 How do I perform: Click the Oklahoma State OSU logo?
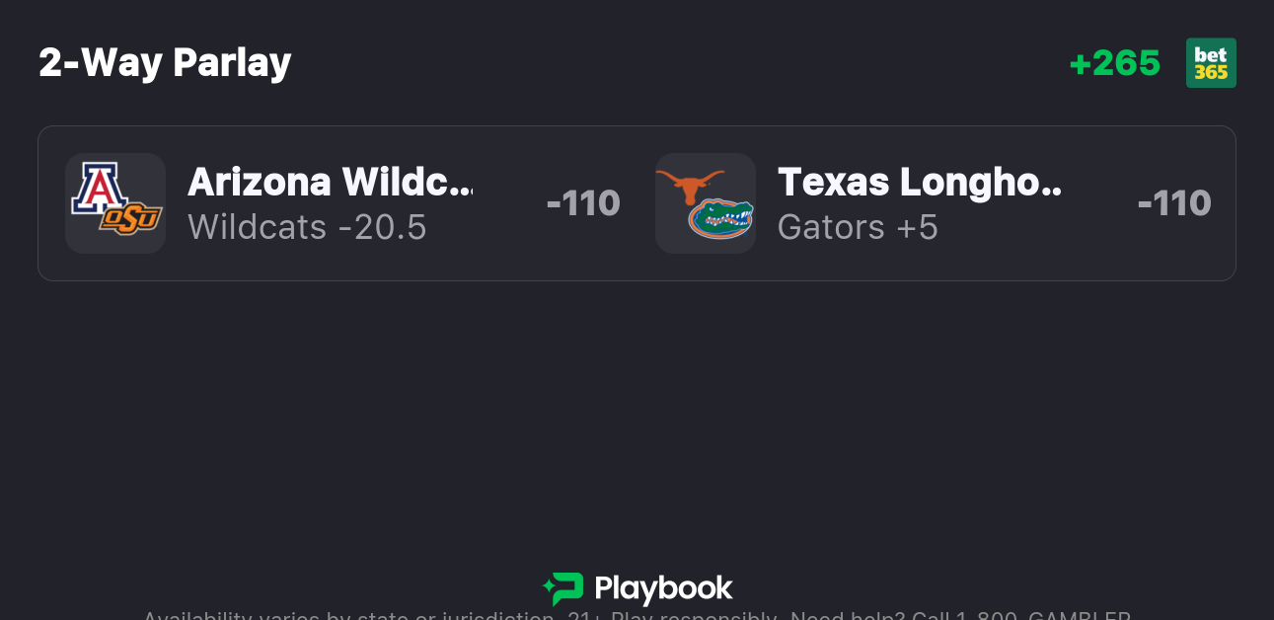point(131,219)
